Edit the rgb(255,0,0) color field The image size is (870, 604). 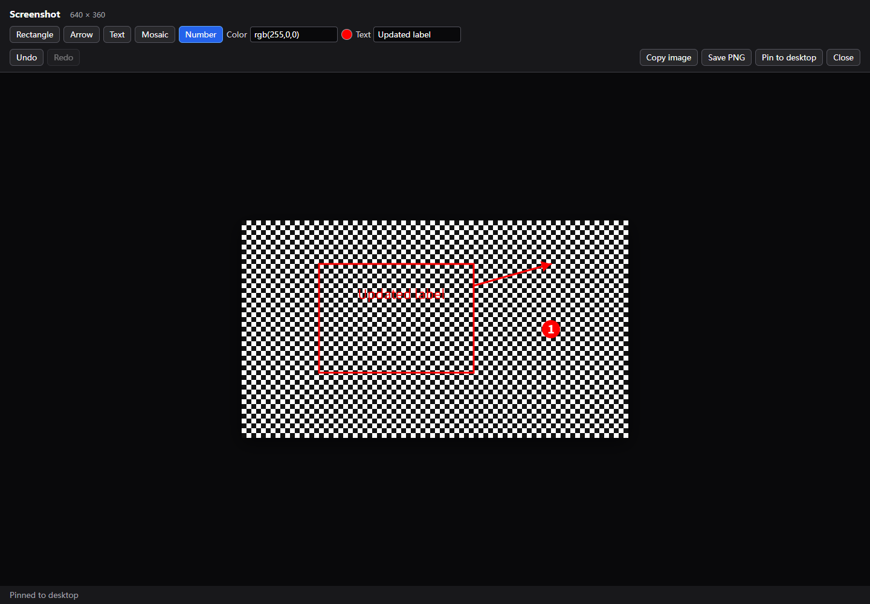click(294, 34)
